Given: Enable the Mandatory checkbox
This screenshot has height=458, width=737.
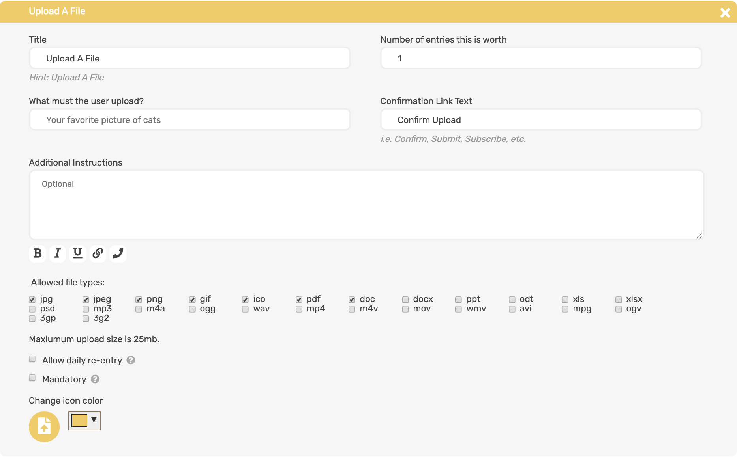Looking at the screenshot, I should click(x=32, y=378).
